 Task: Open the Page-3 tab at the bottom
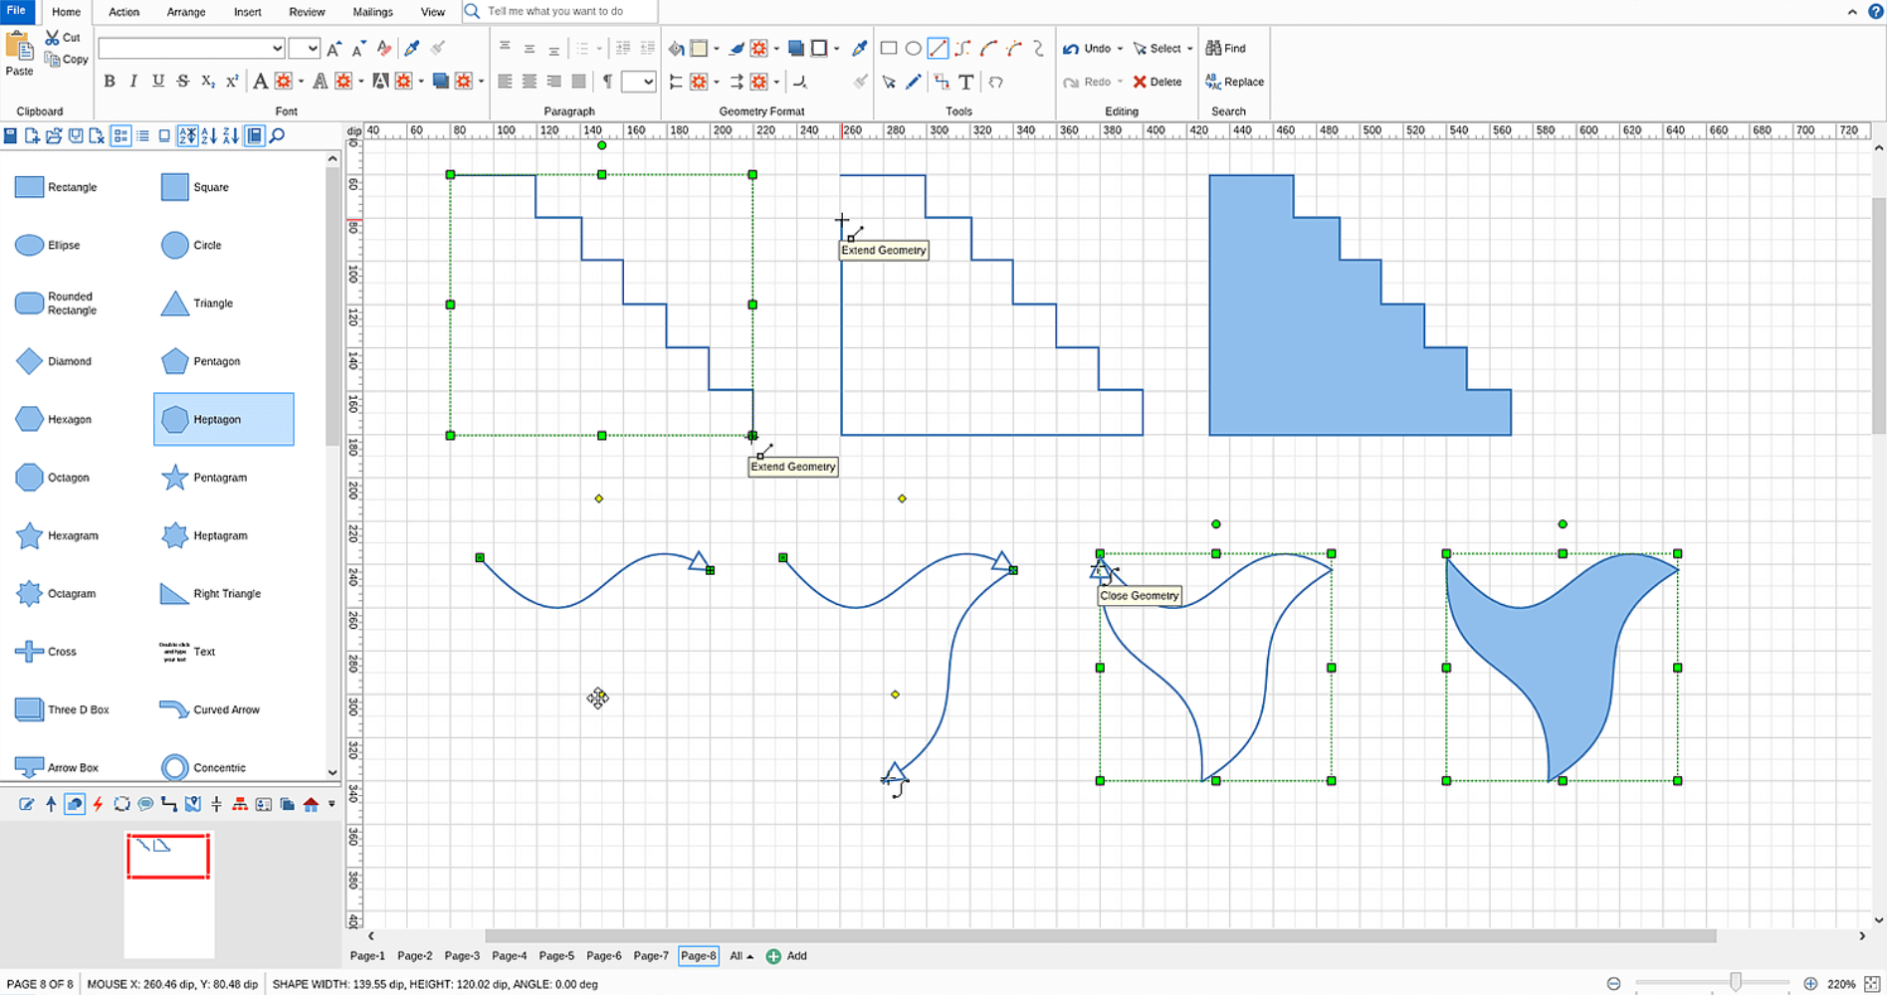[x=462, y=955]
